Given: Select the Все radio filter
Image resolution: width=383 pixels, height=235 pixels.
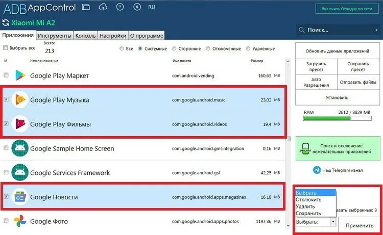Looking at the screenshot, I should click(x=122, y=48).
